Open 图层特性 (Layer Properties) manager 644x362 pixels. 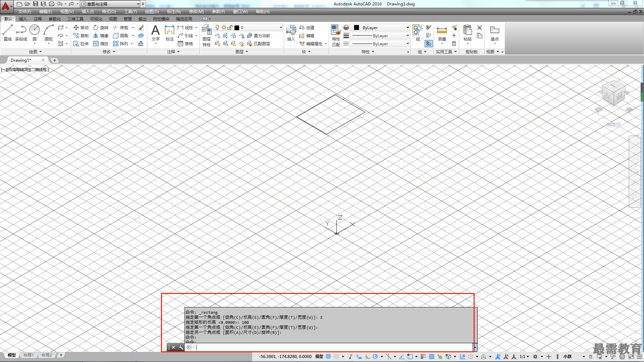tap(207, 36)
